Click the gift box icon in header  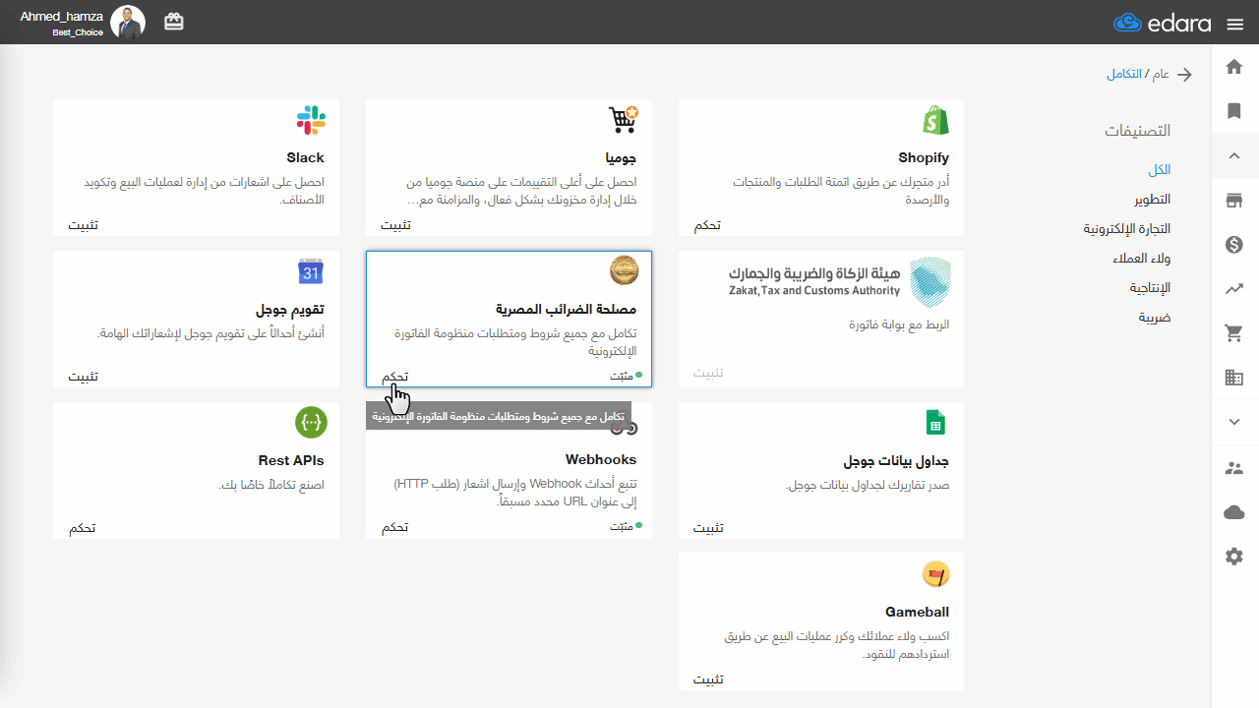click(174, 22)
